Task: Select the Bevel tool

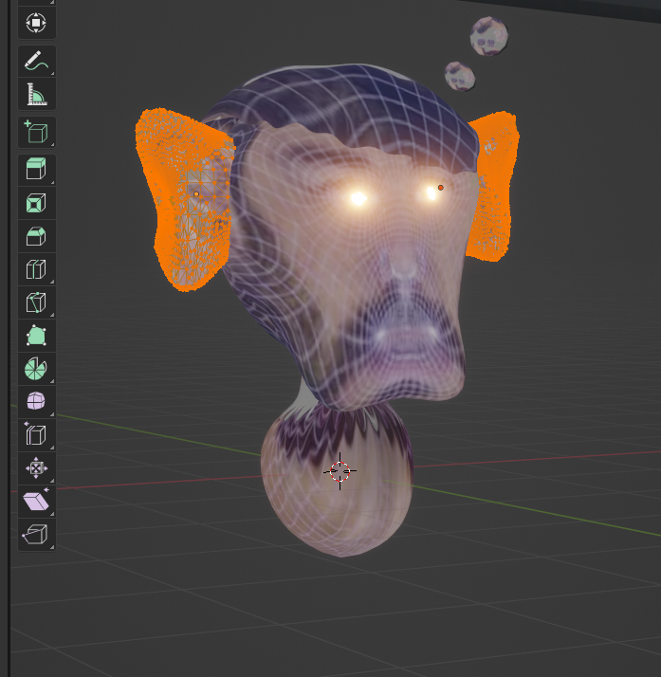Action: (x=37, y=236)
